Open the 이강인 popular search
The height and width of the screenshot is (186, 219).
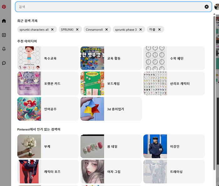[174, 146]
